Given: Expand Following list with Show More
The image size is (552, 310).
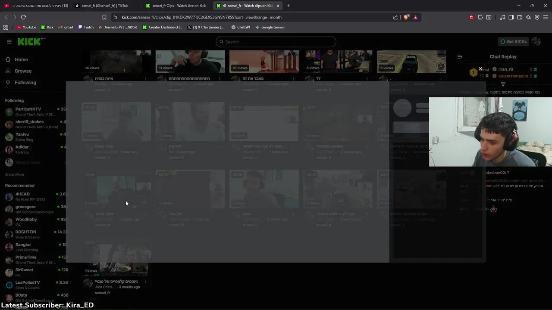Looking at the screenshot, I should tap(14, 174).
